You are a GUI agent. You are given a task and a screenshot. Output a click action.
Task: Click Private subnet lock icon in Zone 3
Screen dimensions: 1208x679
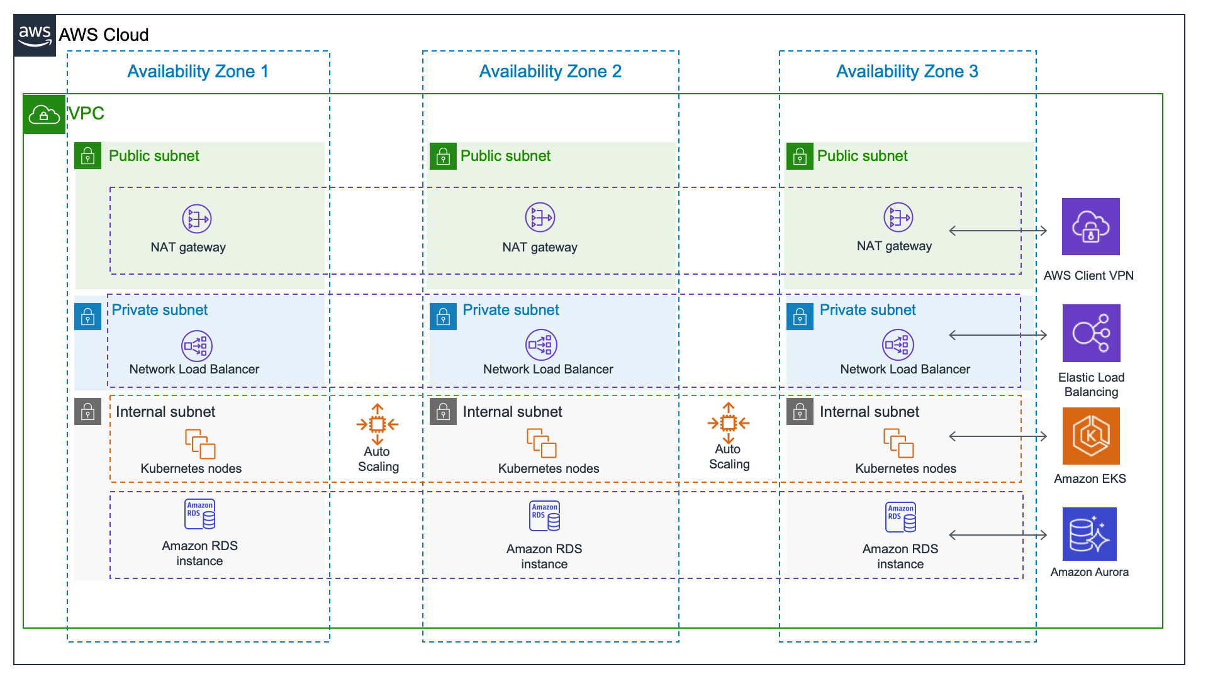(x=800, y=316)
